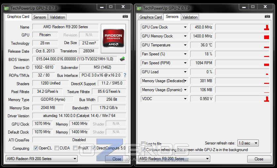Click the ATI CrossFire Disabled field
Screen dimensions: 277x168
[79, 140]
